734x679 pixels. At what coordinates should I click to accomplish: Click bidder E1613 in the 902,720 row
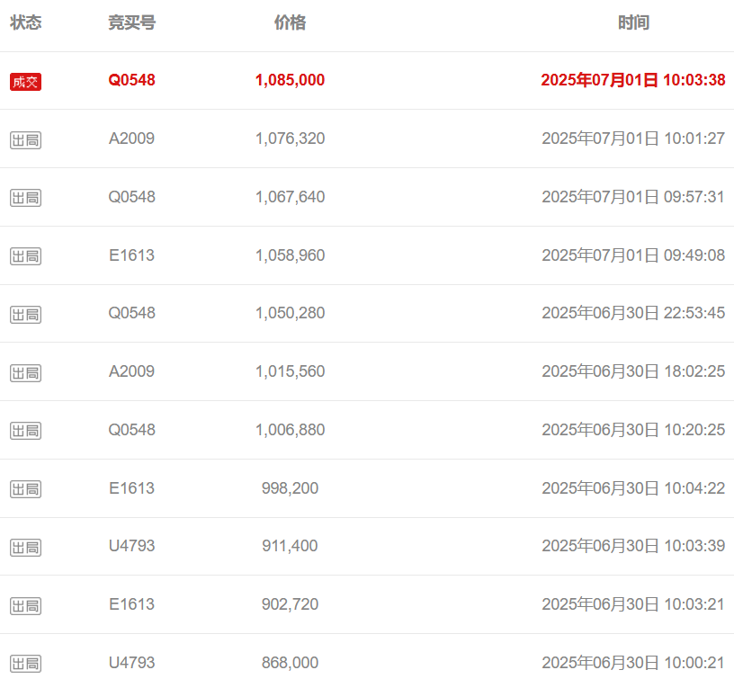click(x=131, y=604)
